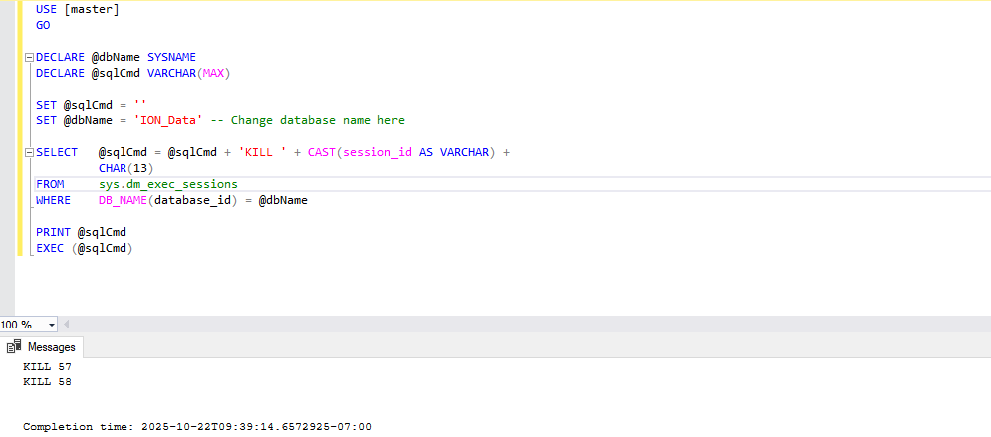Click the SET @sqlCmd = '' line

(x=91, y=105)
